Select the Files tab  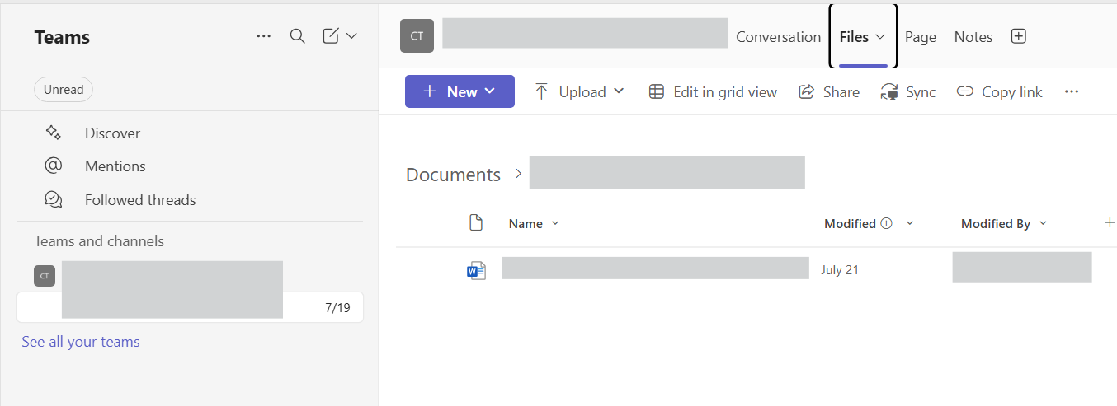click(x=863, y=37)
